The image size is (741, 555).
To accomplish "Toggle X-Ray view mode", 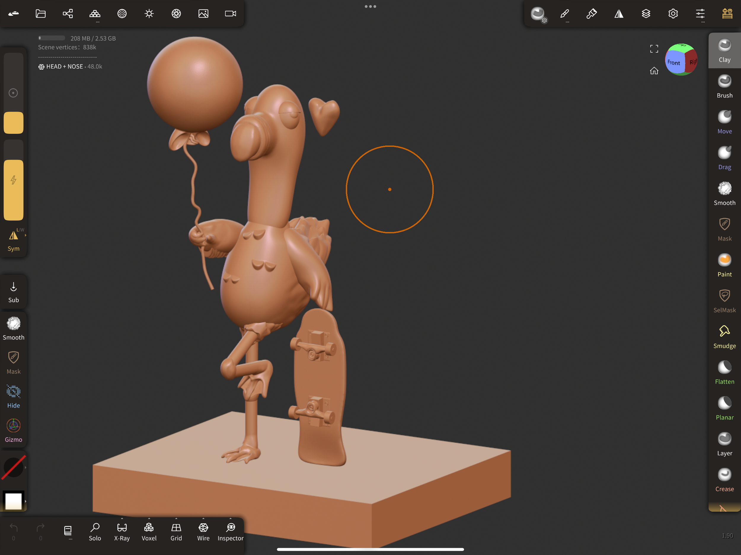I will [122, 532].
